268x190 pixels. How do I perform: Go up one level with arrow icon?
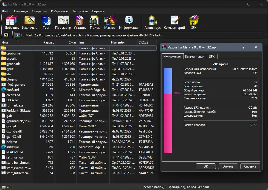click(6, 35)
